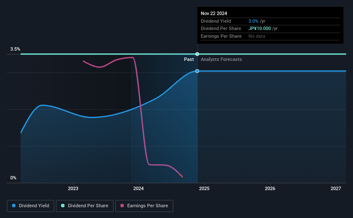Toggle the Earnings Per Share legend button
Screen dimensions: 353x218
144,206
